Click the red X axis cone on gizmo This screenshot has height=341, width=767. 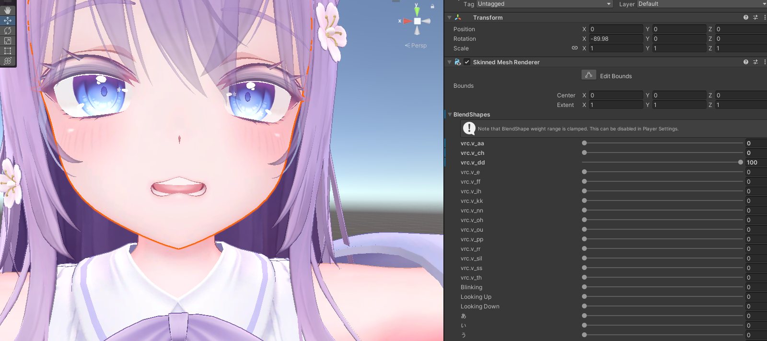click(407, 21)
